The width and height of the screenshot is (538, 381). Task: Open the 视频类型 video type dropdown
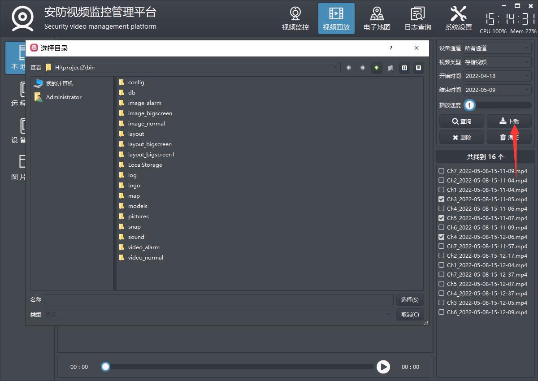coord(497,62)
